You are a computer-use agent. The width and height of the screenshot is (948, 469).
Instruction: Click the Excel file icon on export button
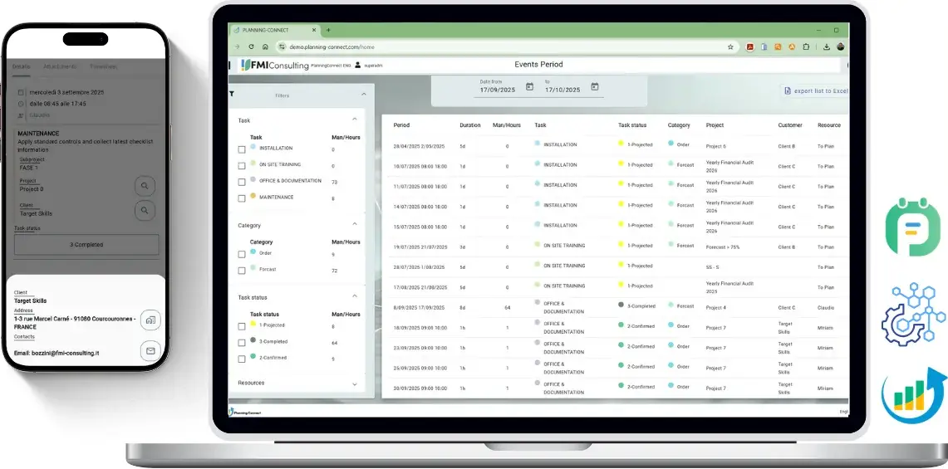(787, 90)
